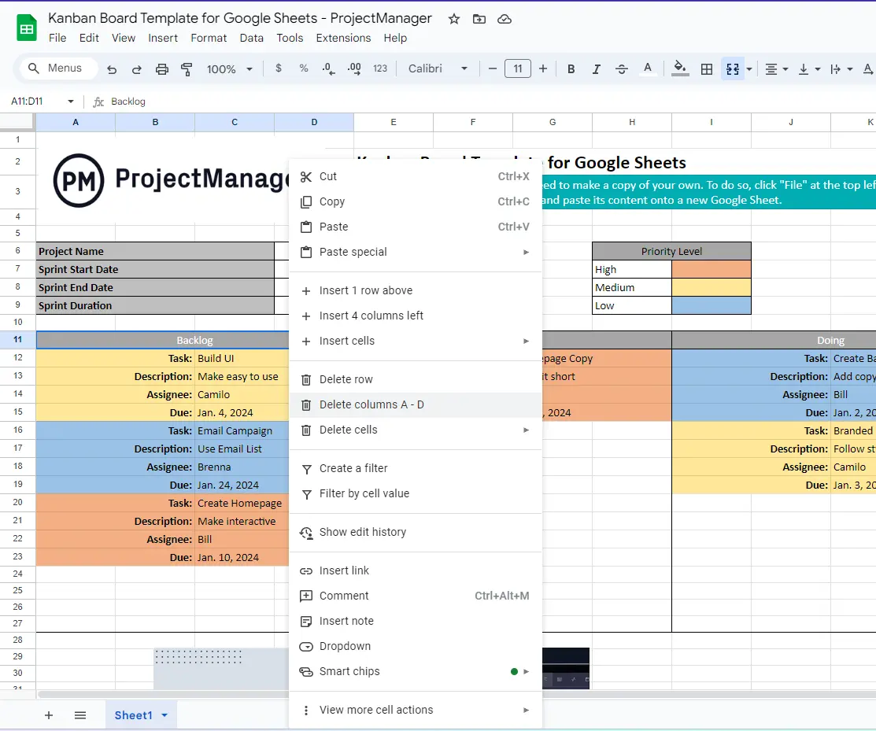Expand the A11:D11 name box dropdown

pyautogui.click(x=71, y=101)
